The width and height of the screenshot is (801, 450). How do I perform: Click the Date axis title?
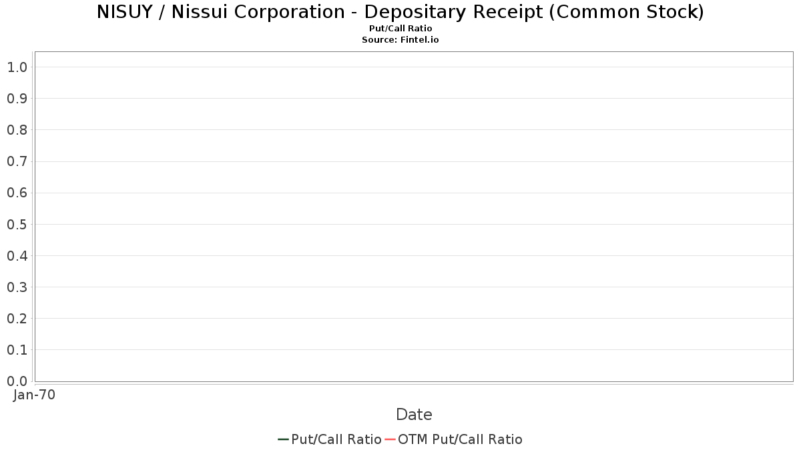[x=414, y=415]
